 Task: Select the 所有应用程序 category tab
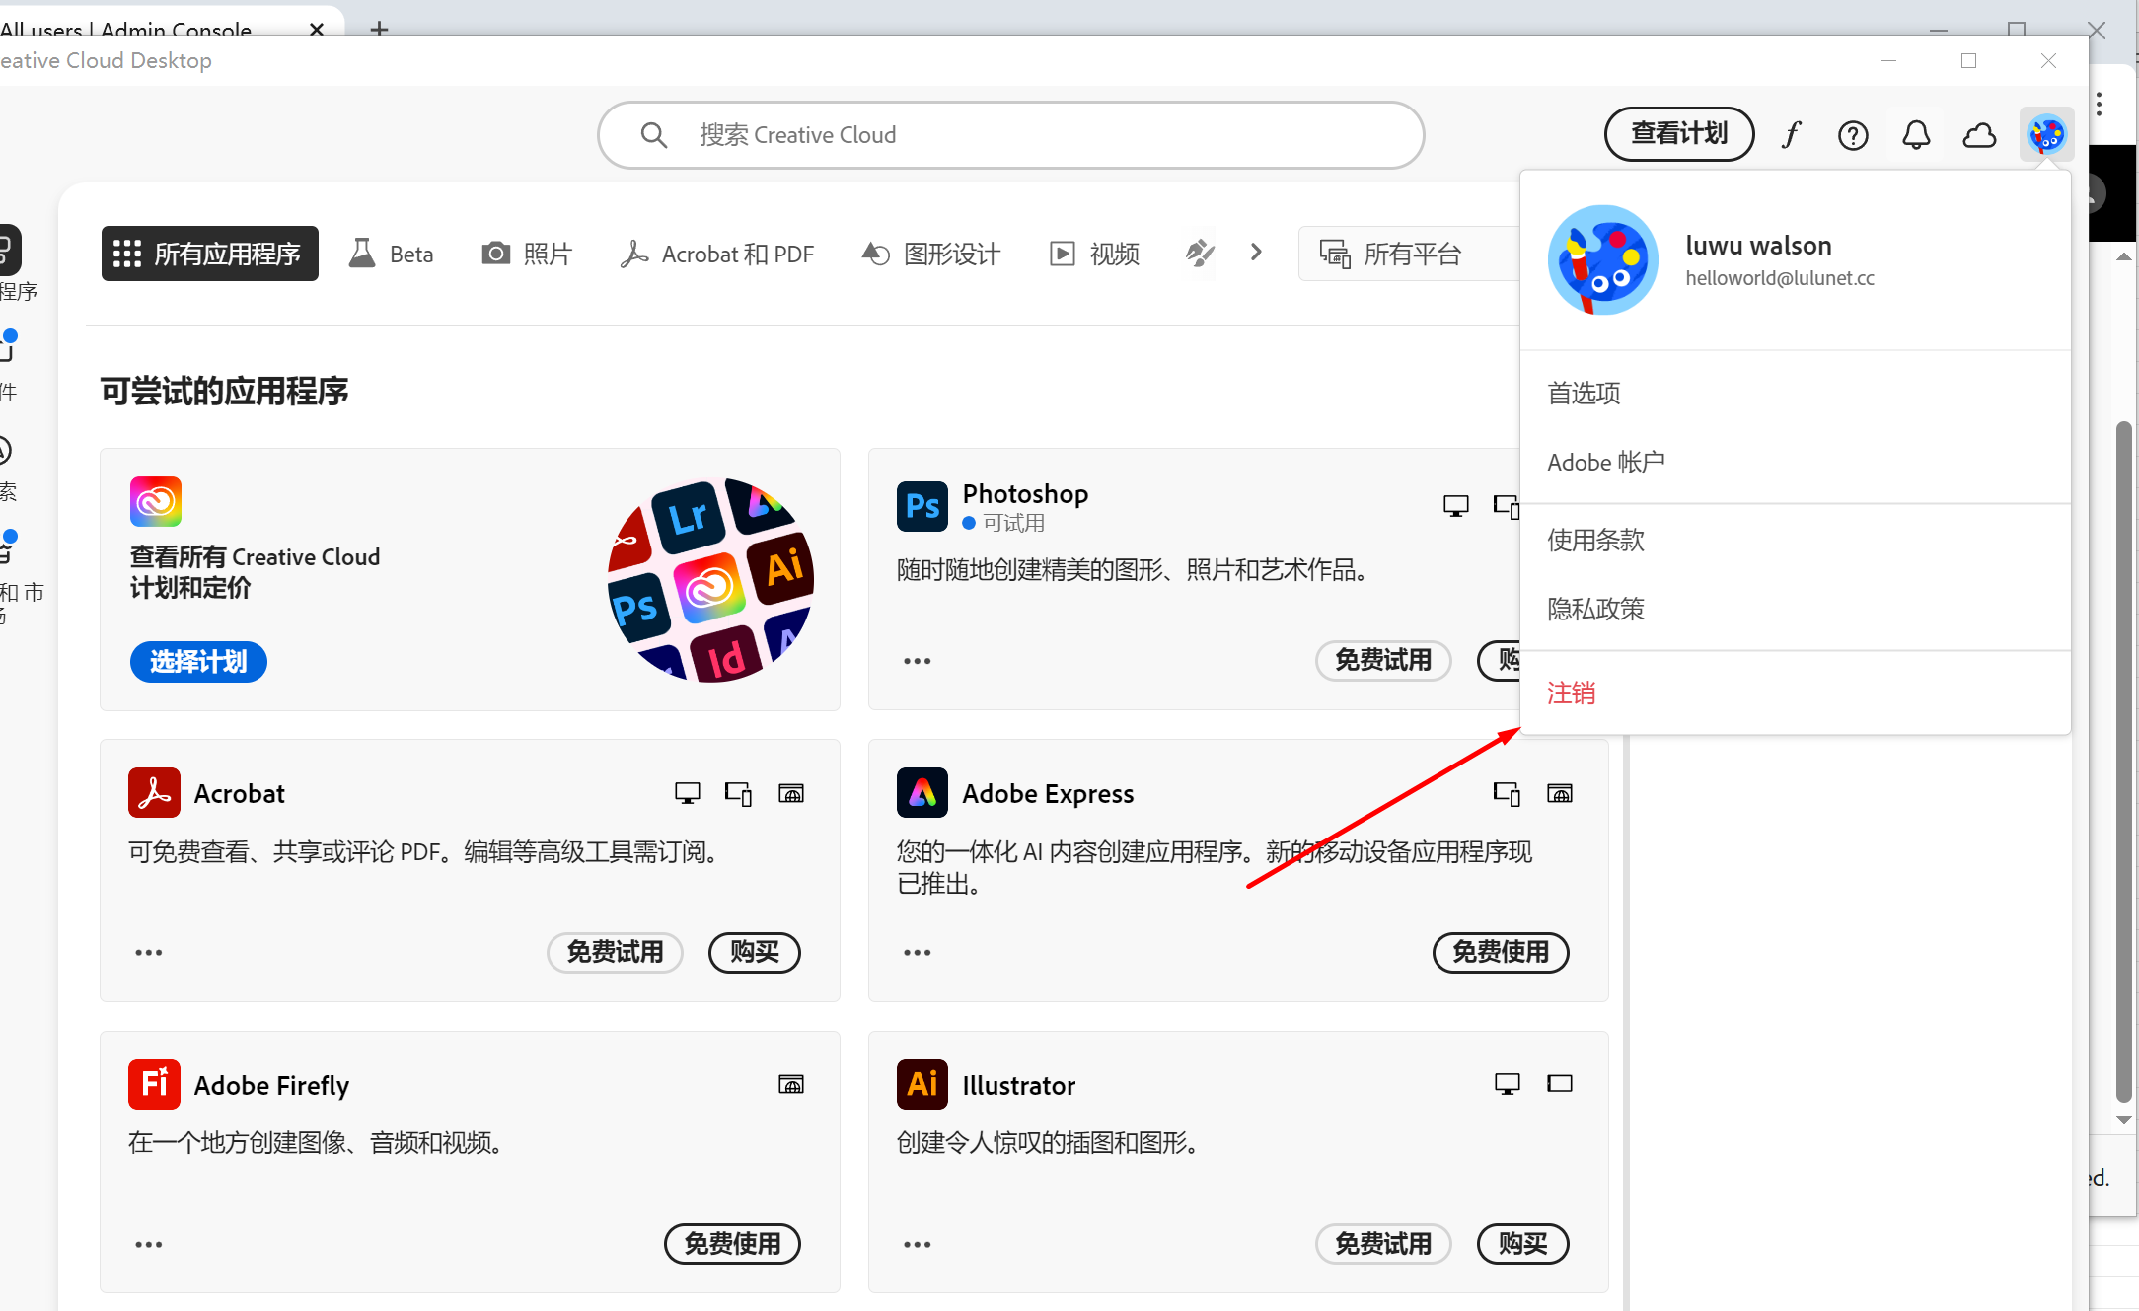[x=210, y=254]
